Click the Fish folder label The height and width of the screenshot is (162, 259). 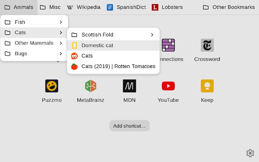(20, 22)
